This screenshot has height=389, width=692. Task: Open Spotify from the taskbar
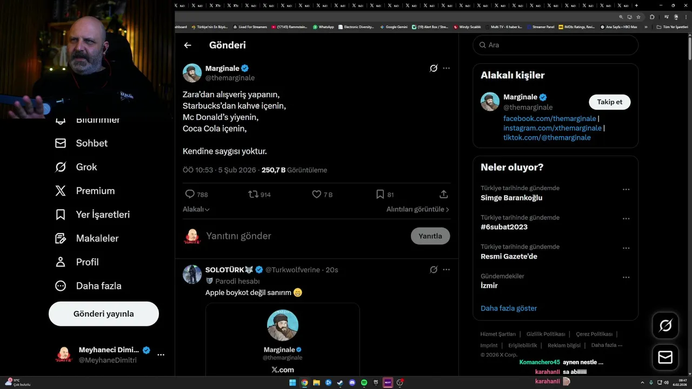pyautogui.click(x=364, y=383)
